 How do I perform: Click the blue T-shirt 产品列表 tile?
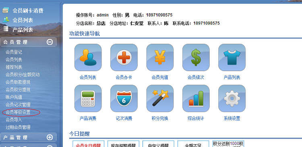(232, 57)
